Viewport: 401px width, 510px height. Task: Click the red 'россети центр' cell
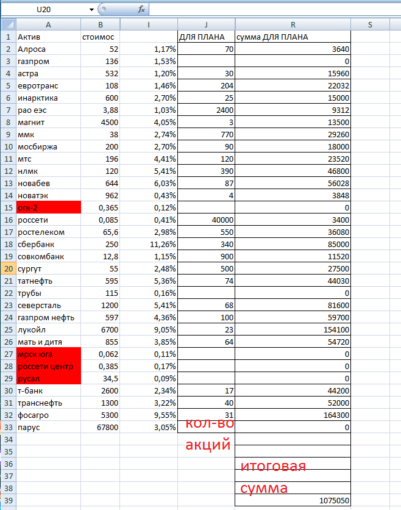48,366
